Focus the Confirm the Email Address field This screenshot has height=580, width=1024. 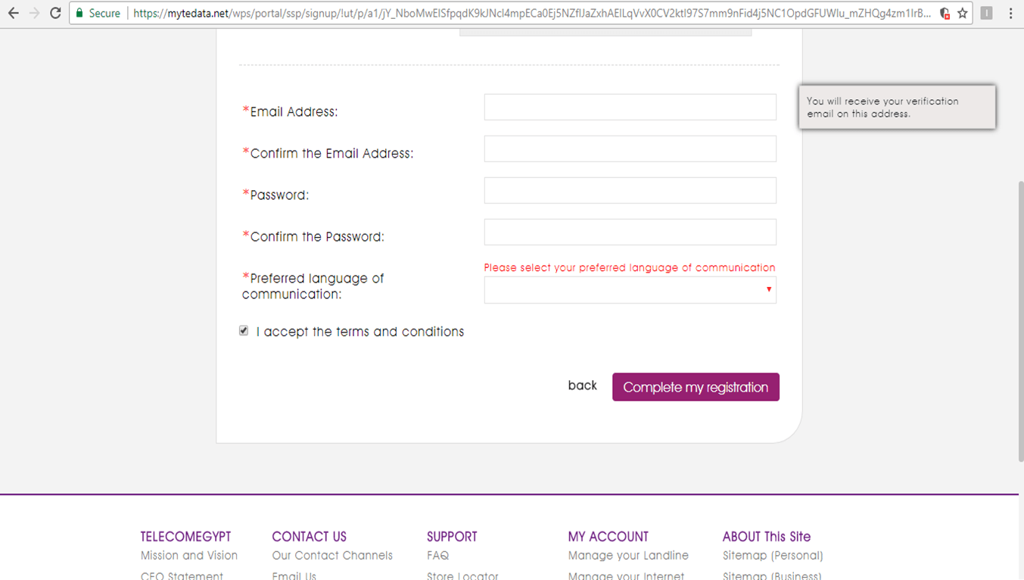tap(630, 148)
